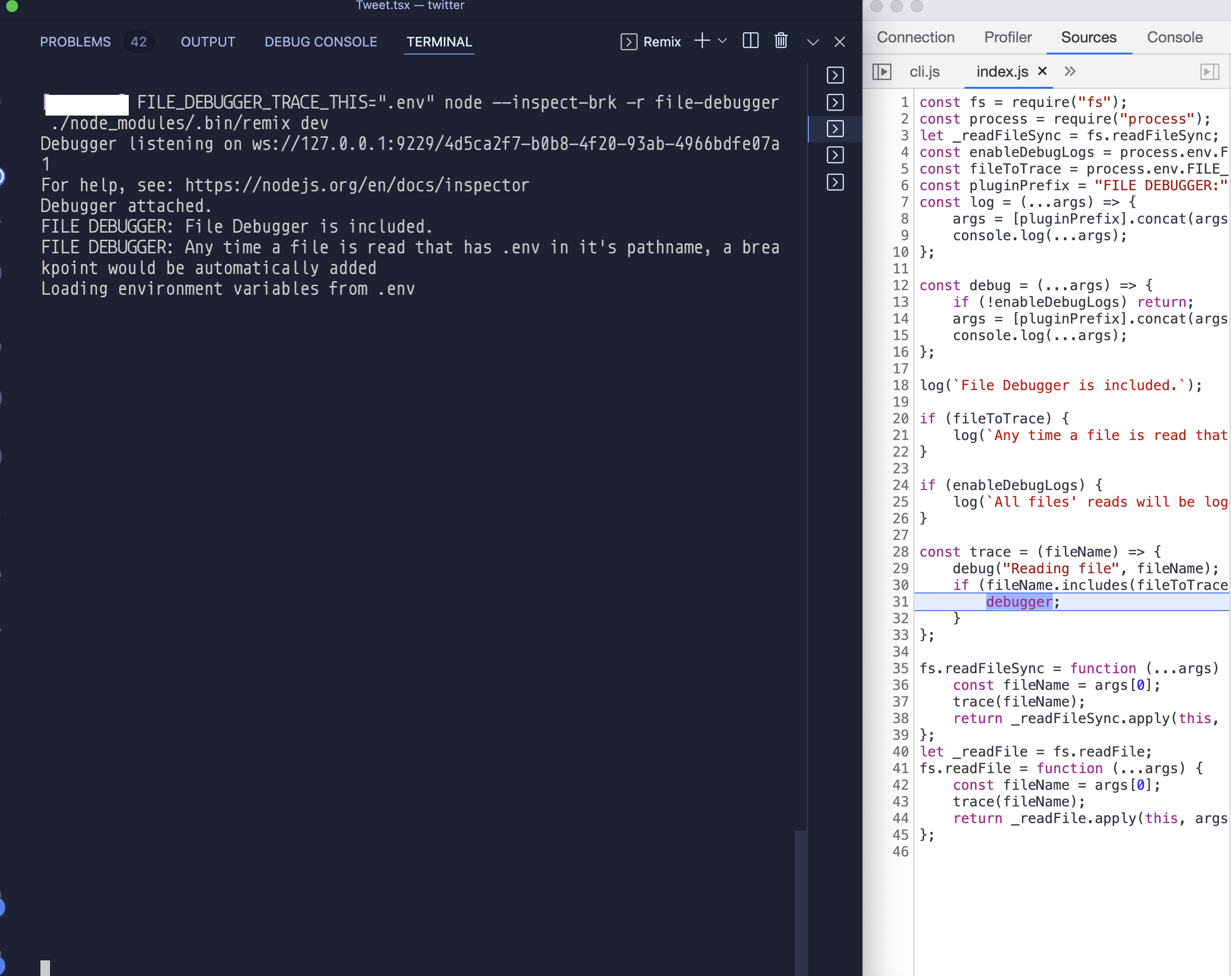
Task: Click the Remix terminal profile label
Action: pyautogui.click(x=662, y=42)
